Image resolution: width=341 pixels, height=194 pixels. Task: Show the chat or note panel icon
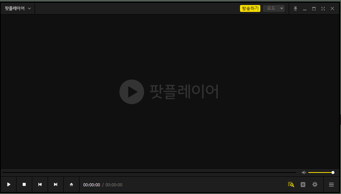(303, 184)
